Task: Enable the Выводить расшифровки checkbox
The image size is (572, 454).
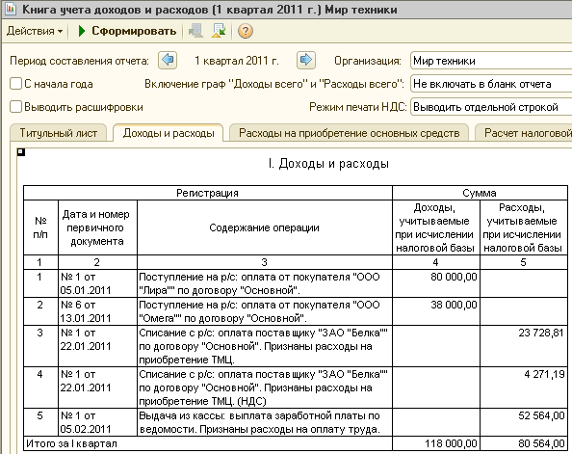Action: [15, 107]
